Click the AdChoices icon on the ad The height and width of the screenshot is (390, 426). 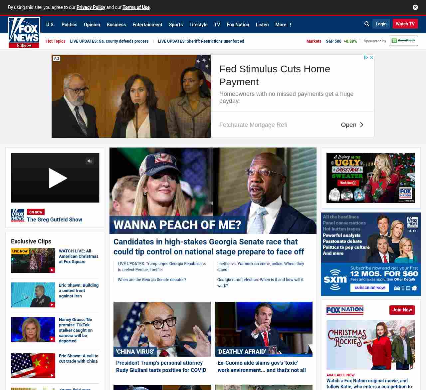click(366, 58)
